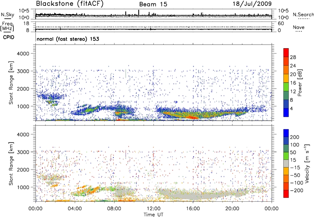Click the '16:00' time tick label
Image resolution: width=314 pixels, height=217 pixels.
click(193, 209)
